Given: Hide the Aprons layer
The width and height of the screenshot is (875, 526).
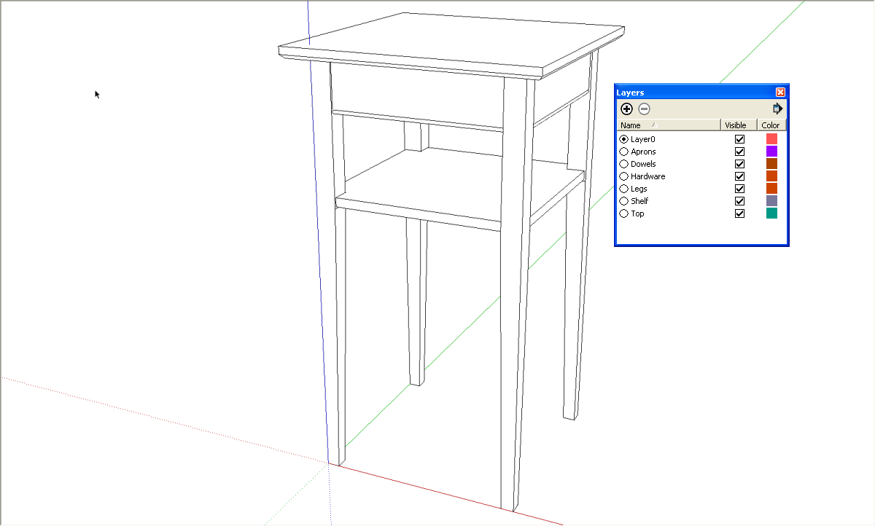Looking at the screenshot, I should click(x=739, y=152).
